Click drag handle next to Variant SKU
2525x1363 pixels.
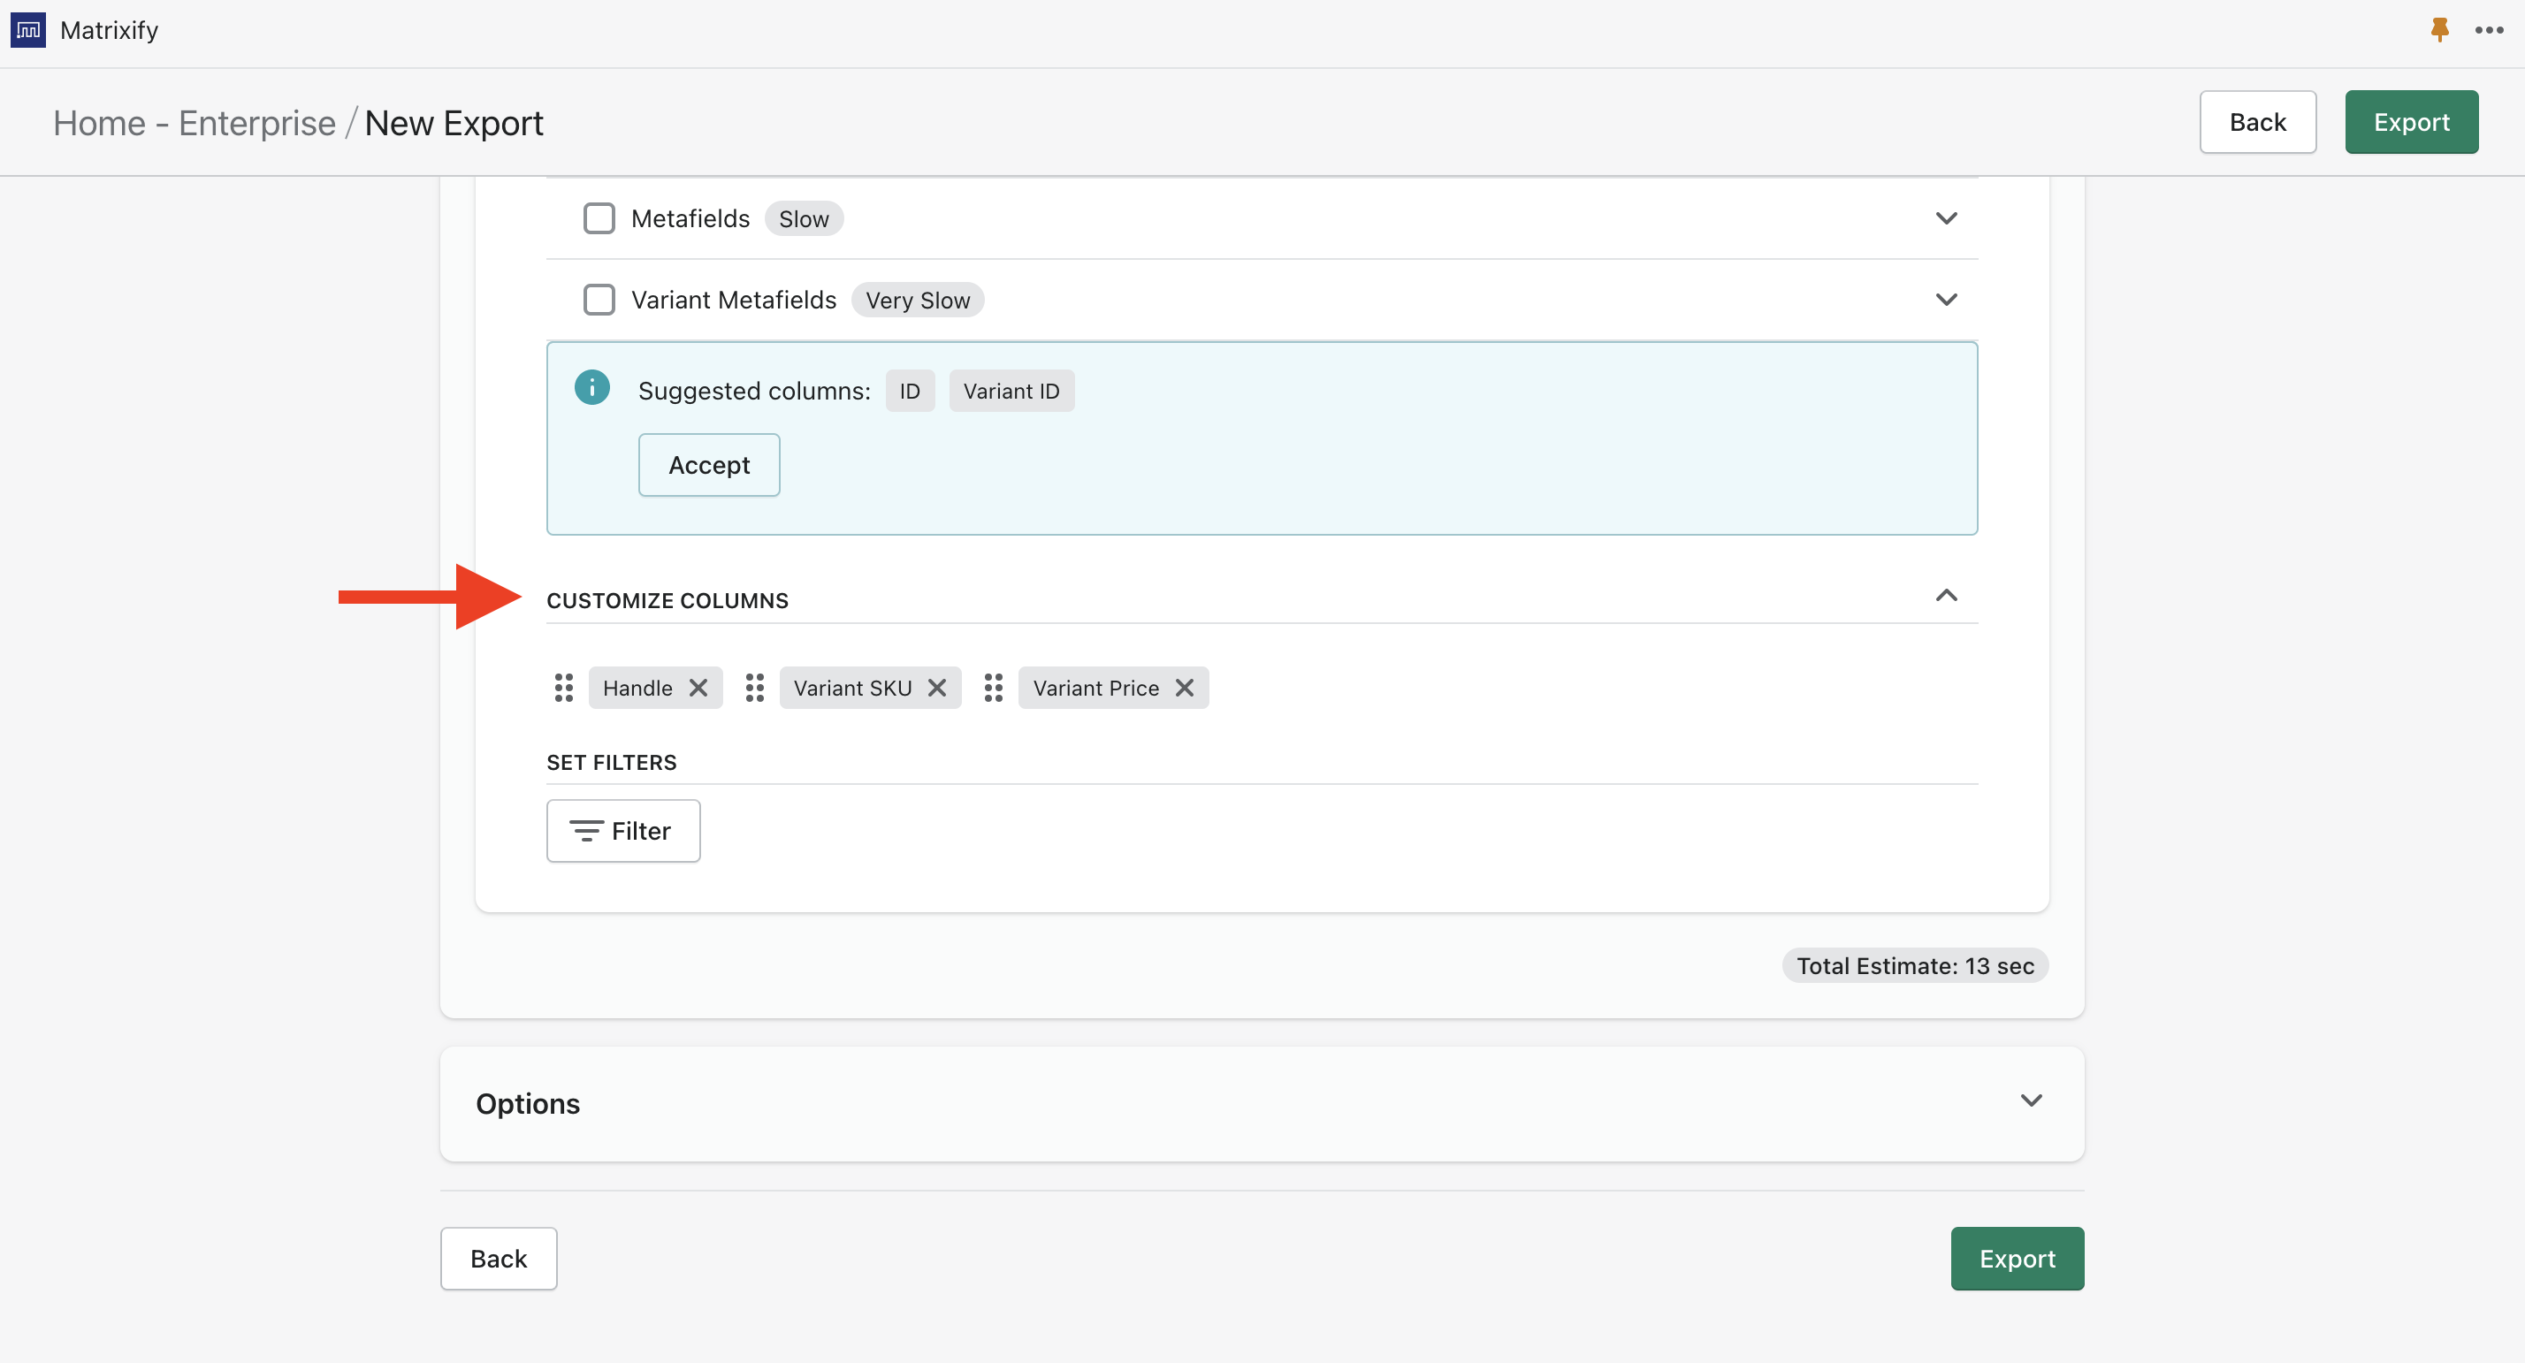[x=754, y=688]
